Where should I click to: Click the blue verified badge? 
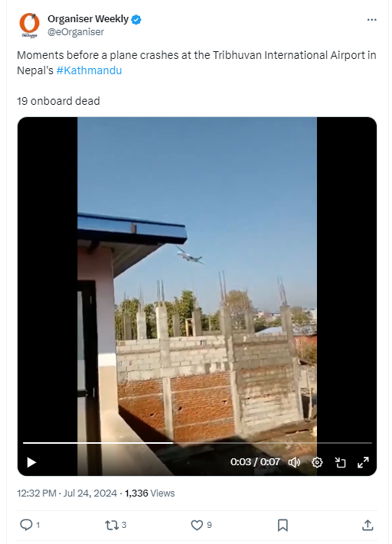click(x=136, y=19)
